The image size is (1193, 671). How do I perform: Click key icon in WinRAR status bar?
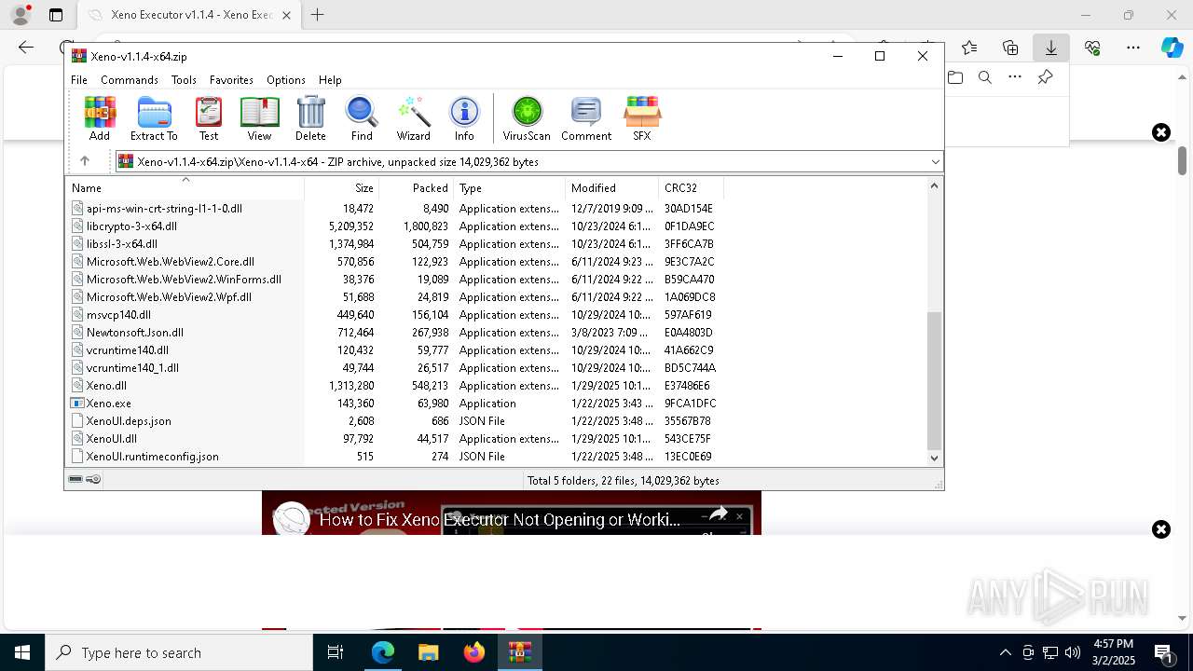[x=93, y=480]
